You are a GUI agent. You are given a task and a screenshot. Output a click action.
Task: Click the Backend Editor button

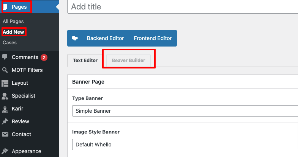click(105, 38)
